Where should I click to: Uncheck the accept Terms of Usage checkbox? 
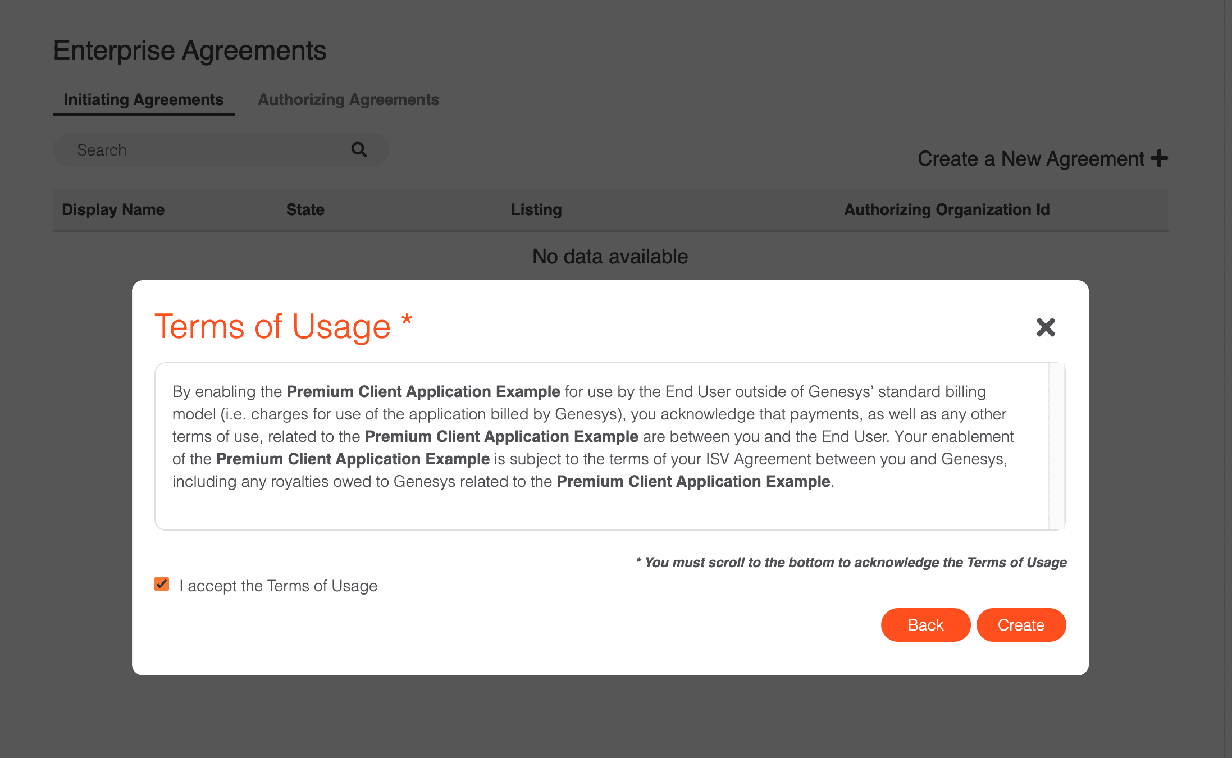click(162, 585)
